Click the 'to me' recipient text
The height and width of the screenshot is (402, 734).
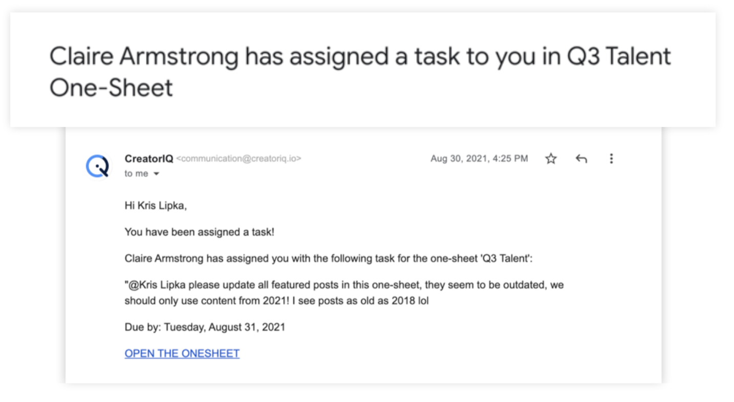(x=136, y=174)
